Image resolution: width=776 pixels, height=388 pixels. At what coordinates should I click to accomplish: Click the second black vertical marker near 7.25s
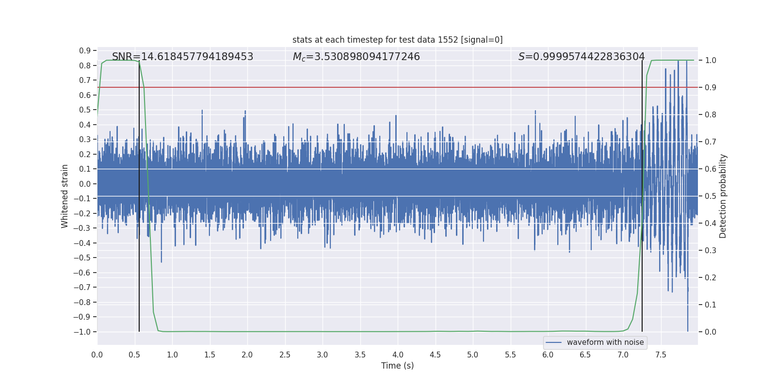point(642,196)
